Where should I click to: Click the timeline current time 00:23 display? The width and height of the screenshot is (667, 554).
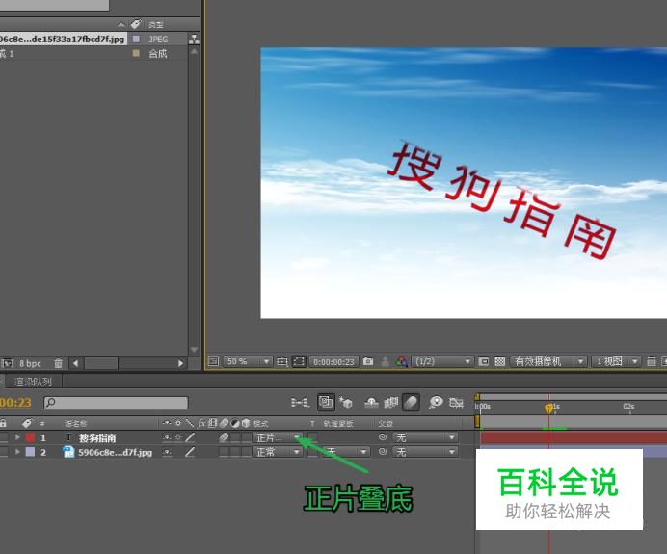(x=15, y=402)
